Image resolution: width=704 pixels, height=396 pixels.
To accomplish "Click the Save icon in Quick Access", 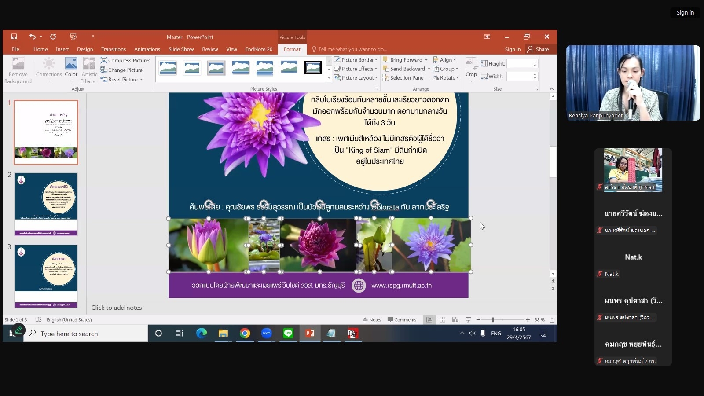I will point(14,37).
